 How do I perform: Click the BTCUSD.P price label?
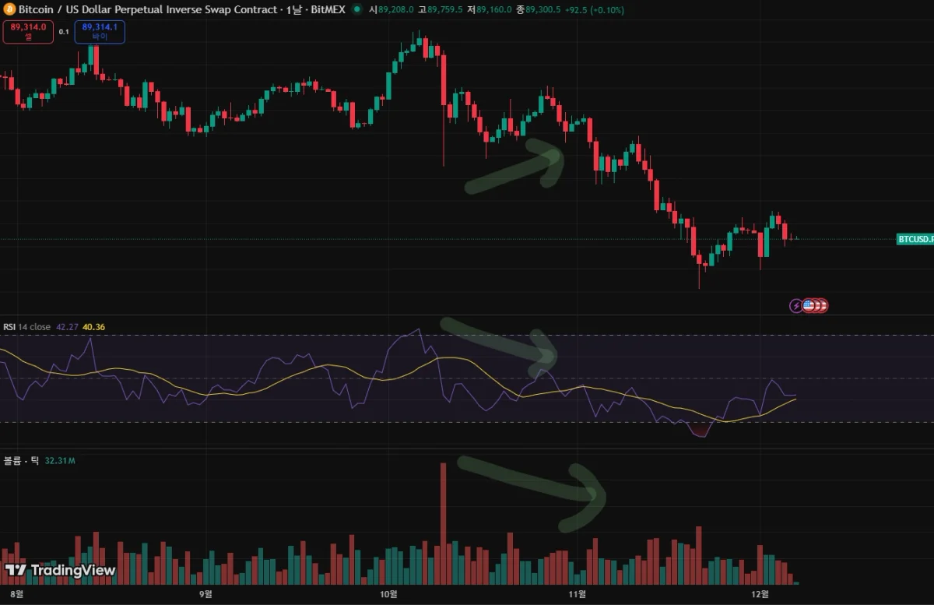click(x=915, y=239)
